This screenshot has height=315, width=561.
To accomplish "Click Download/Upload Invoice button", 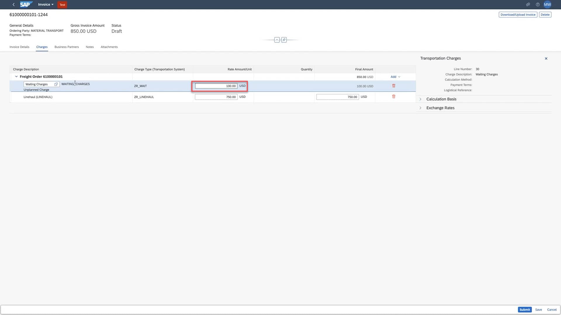I will tap(518, 15).
